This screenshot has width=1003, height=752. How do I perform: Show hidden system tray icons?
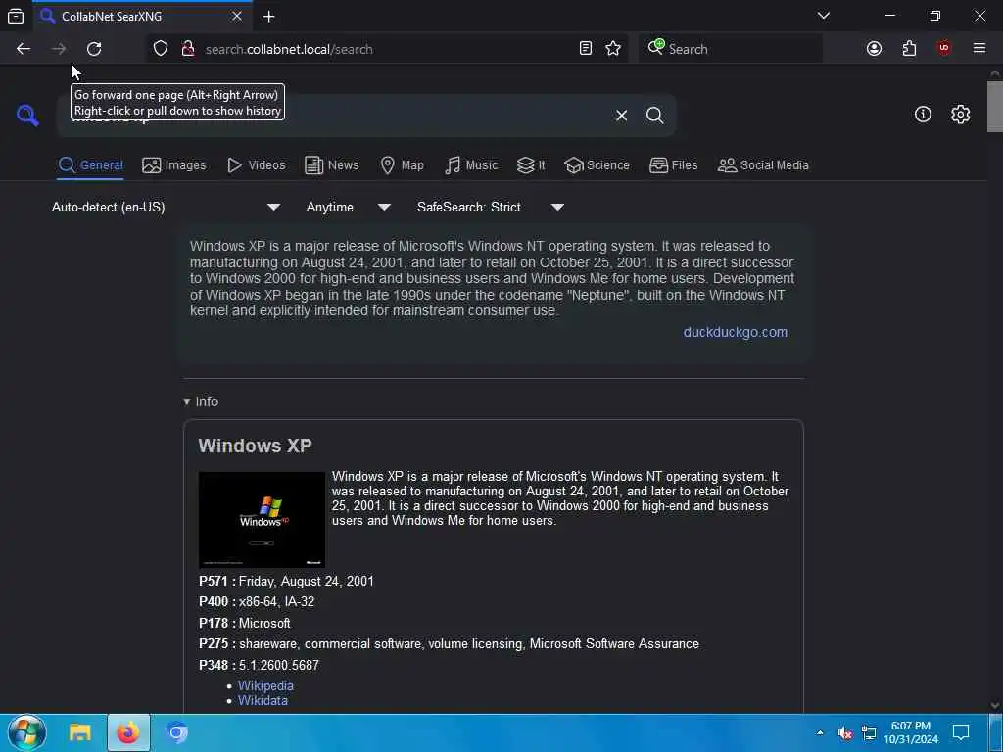(x=820, y=732)
